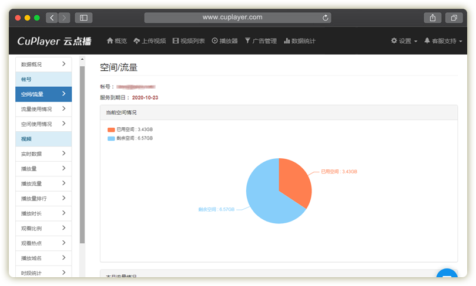Click the filter icon for 广告管理
This screenshot has width=476, height=286.
(247, 41)
